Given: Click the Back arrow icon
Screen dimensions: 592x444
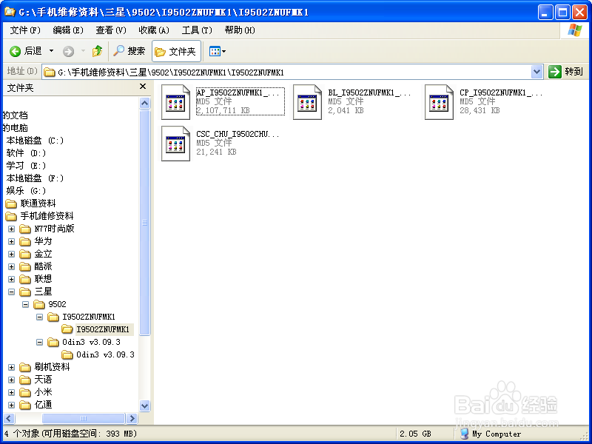Looking at the screenshot, I should (15, 51).
